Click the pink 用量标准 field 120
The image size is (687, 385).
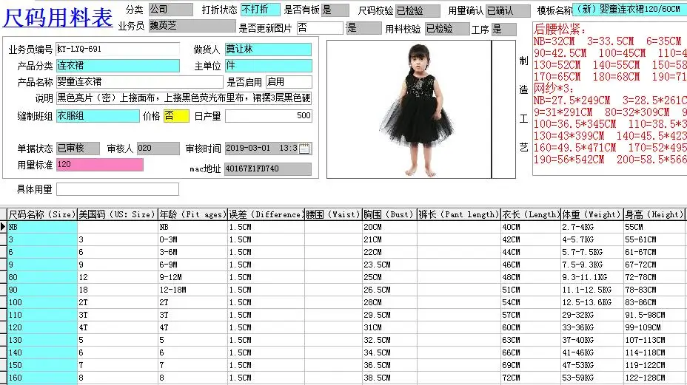[99, 165]
